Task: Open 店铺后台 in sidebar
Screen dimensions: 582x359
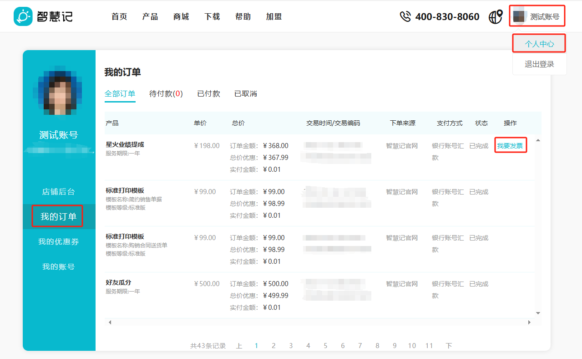Action: pos(59,192)
